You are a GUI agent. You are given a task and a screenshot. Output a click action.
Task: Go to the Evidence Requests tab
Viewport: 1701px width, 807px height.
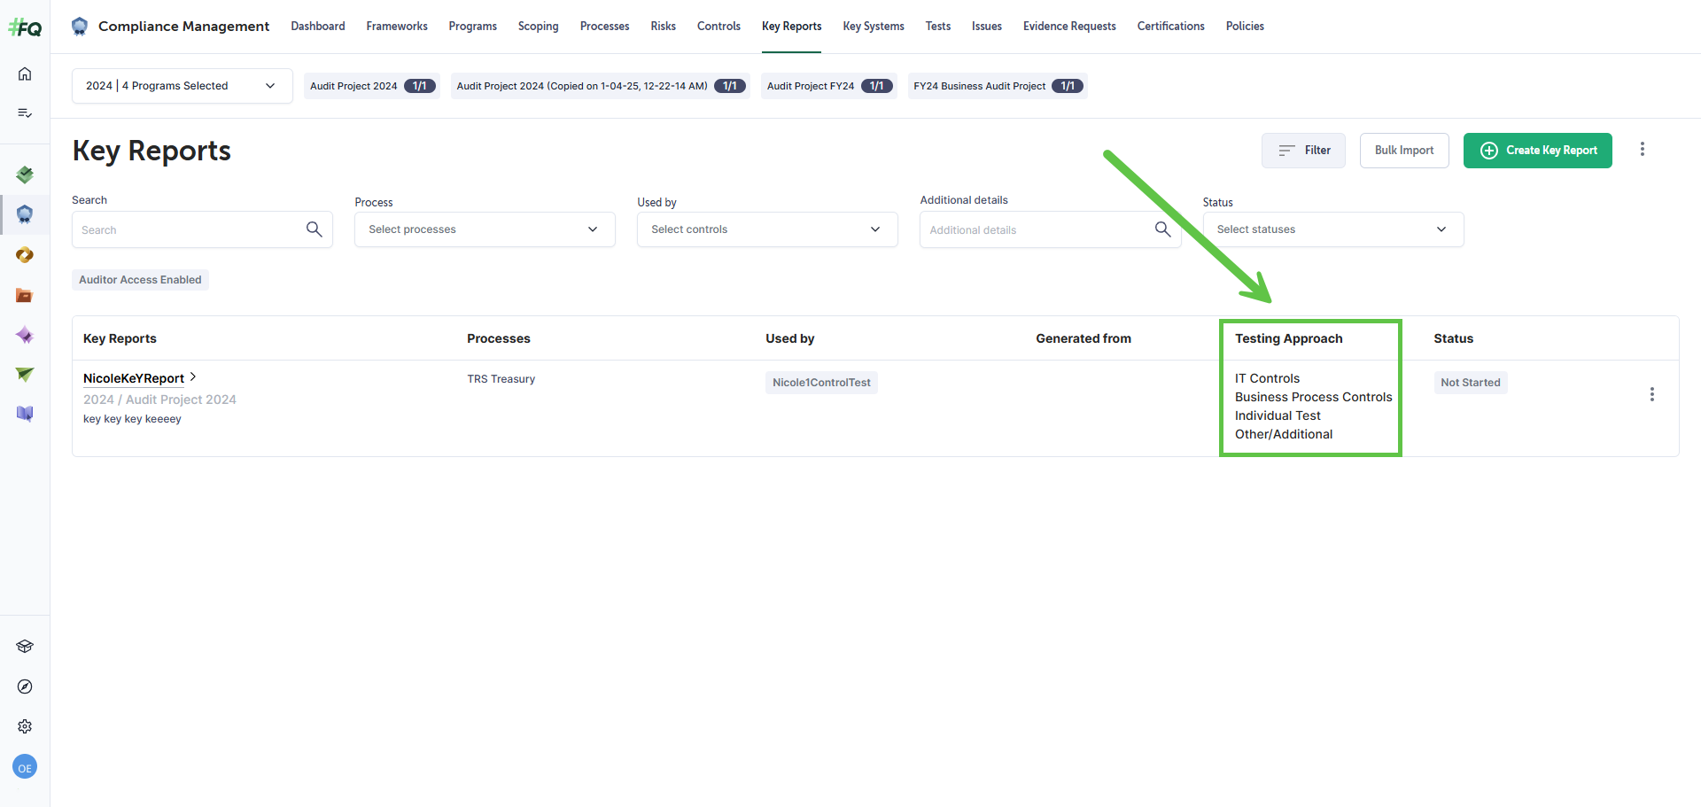[x=1068, y=27]
